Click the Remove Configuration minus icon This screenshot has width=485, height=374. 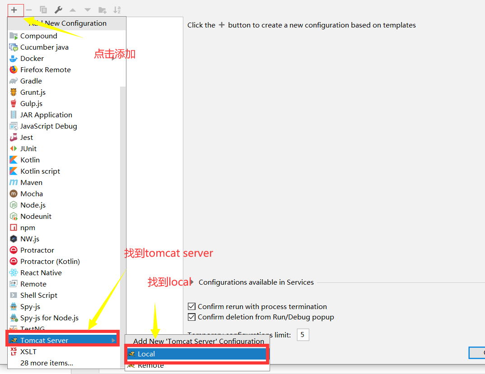pyautogui.click(x=29, y=10)
